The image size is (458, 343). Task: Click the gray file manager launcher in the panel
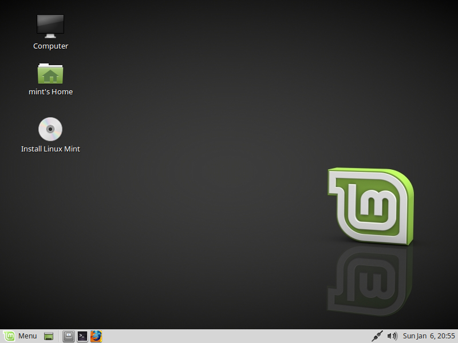[69, 336]
